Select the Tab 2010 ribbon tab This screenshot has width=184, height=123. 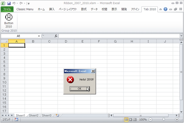coord(150,9)
